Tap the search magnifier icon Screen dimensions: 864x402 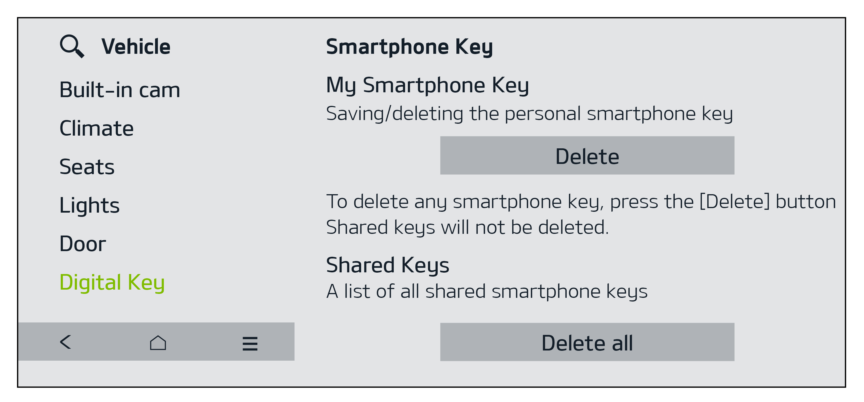pyautogui.click(x=72, y=46)
